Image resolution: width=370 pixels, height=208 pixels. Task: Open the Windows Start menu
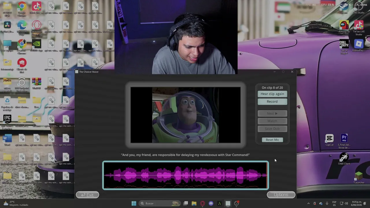(134, 203)
